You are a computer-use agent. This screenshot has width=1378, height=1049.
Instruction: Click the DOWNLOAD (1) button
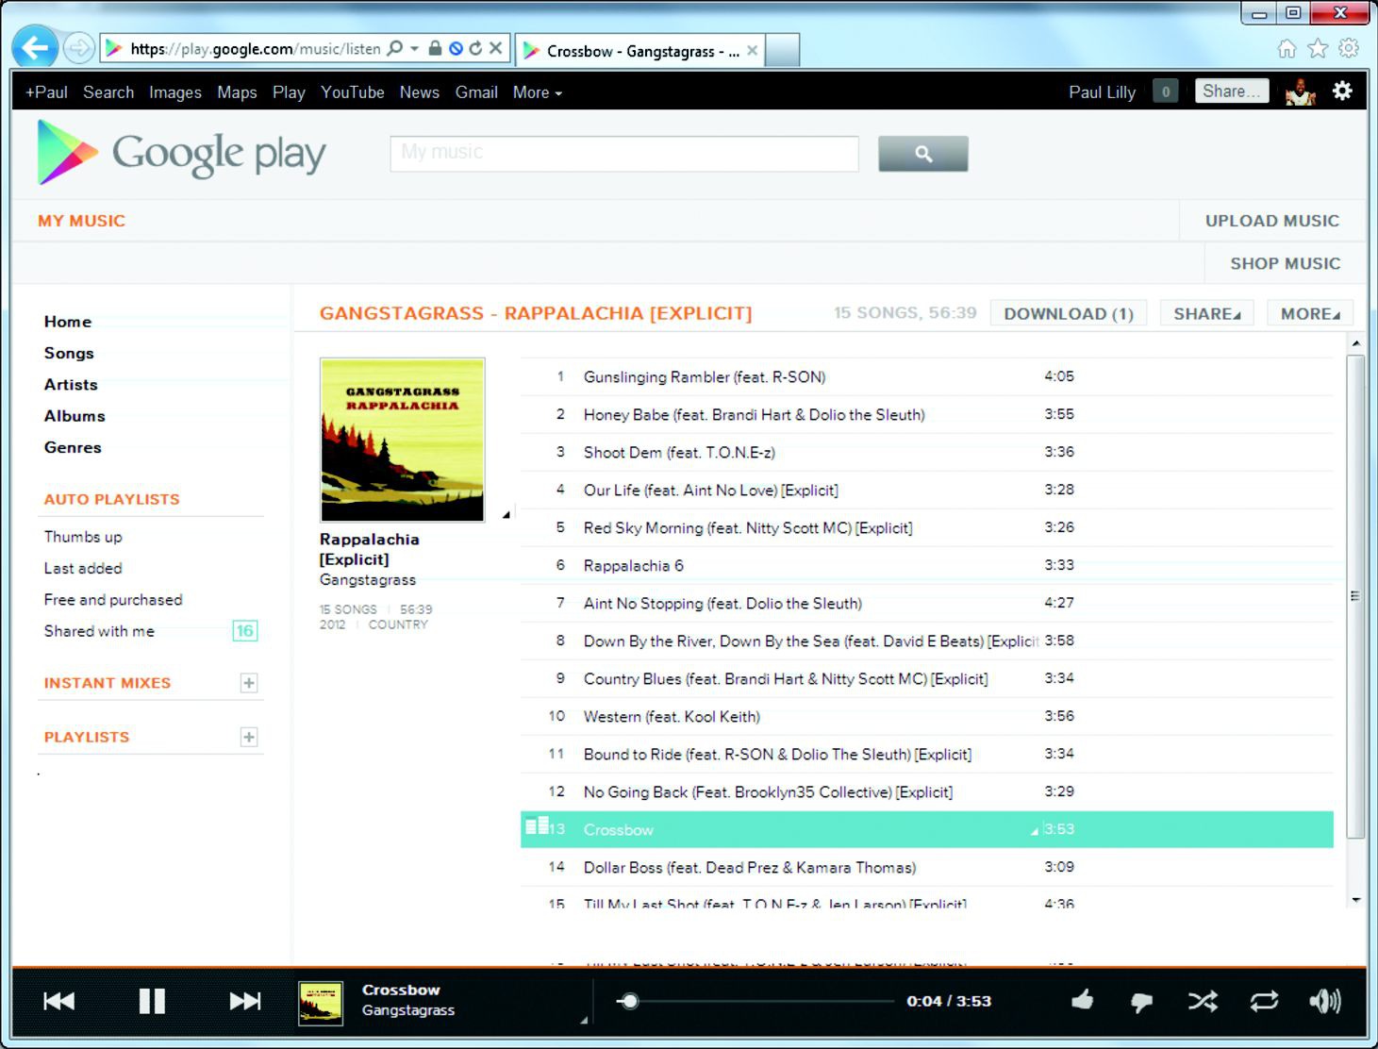(1068, 314)
